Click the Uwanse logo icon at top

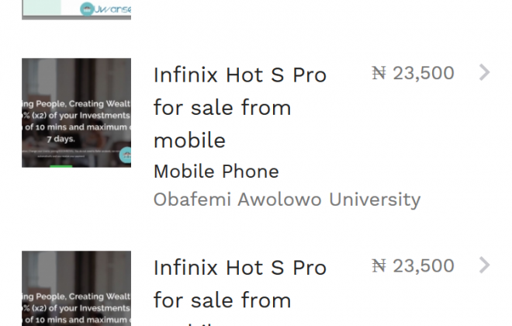tap(87, 9)
